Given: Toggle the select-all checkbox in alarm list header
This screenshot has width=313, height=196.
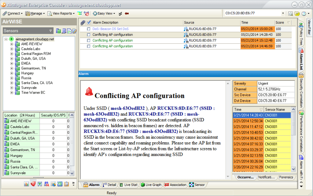Looking at the screenshot, I should [89, 23].
